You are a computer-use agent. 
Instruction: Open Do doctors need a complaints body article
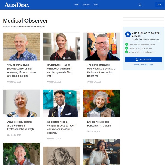[61, 127]
